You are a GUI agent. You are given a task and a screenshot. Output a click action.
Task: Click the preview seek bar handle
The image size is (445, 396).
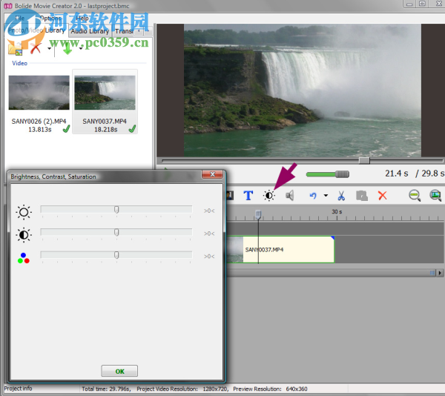click(364, 161)
